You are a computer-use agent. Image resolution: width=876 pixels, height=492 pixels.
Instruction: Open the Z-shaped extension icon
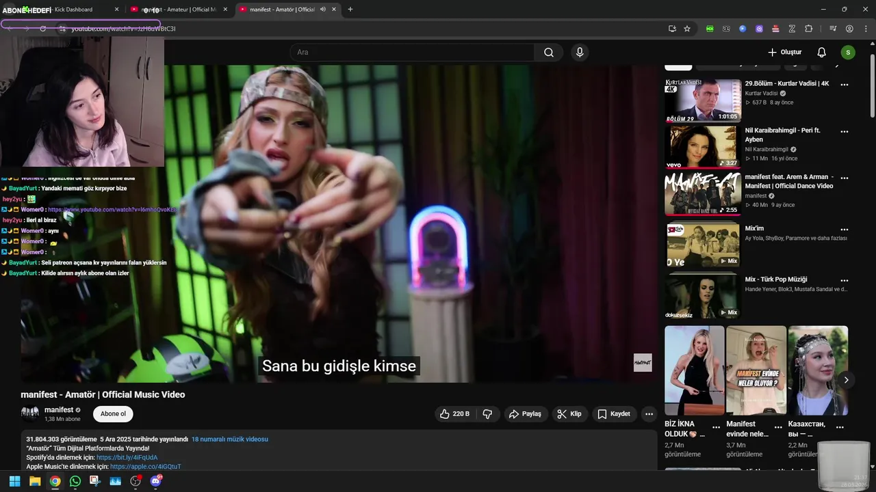pos(792,29)
